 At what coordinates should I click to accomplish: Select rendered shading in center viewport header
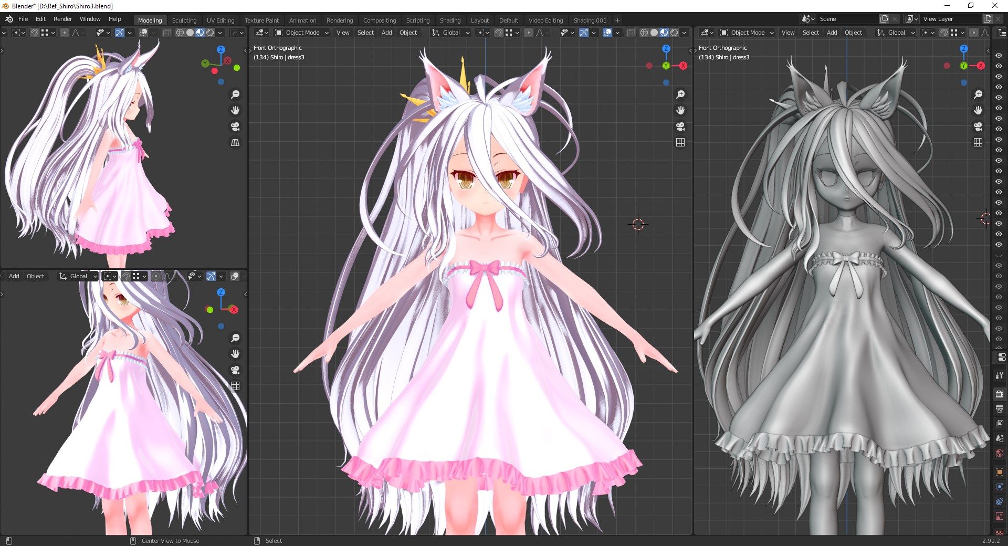674,33
